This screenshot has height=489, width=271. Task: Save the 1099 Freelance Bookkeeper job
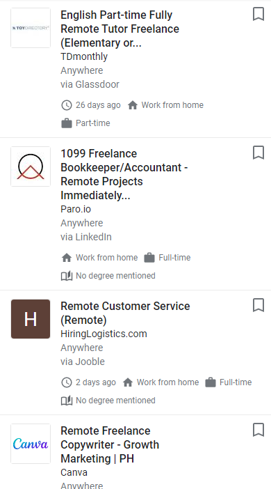[258, 153]
